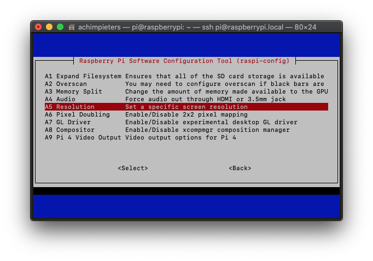This screenshot has width=373, height=261.
Task: Go back with the <Back> button
Action: point(240,168)
